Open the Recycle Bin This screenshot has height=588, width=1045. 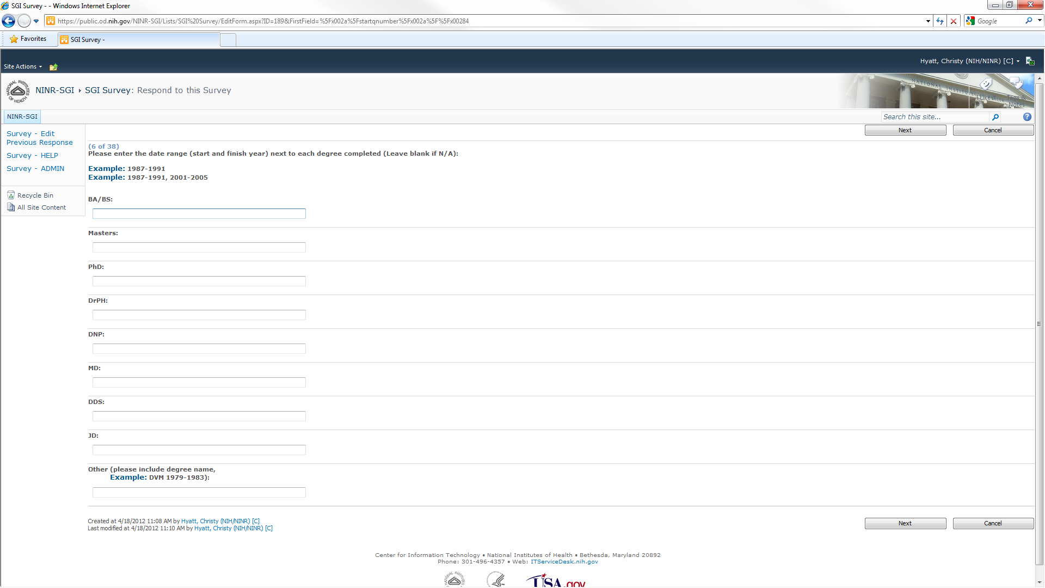[x=35, y=195]
